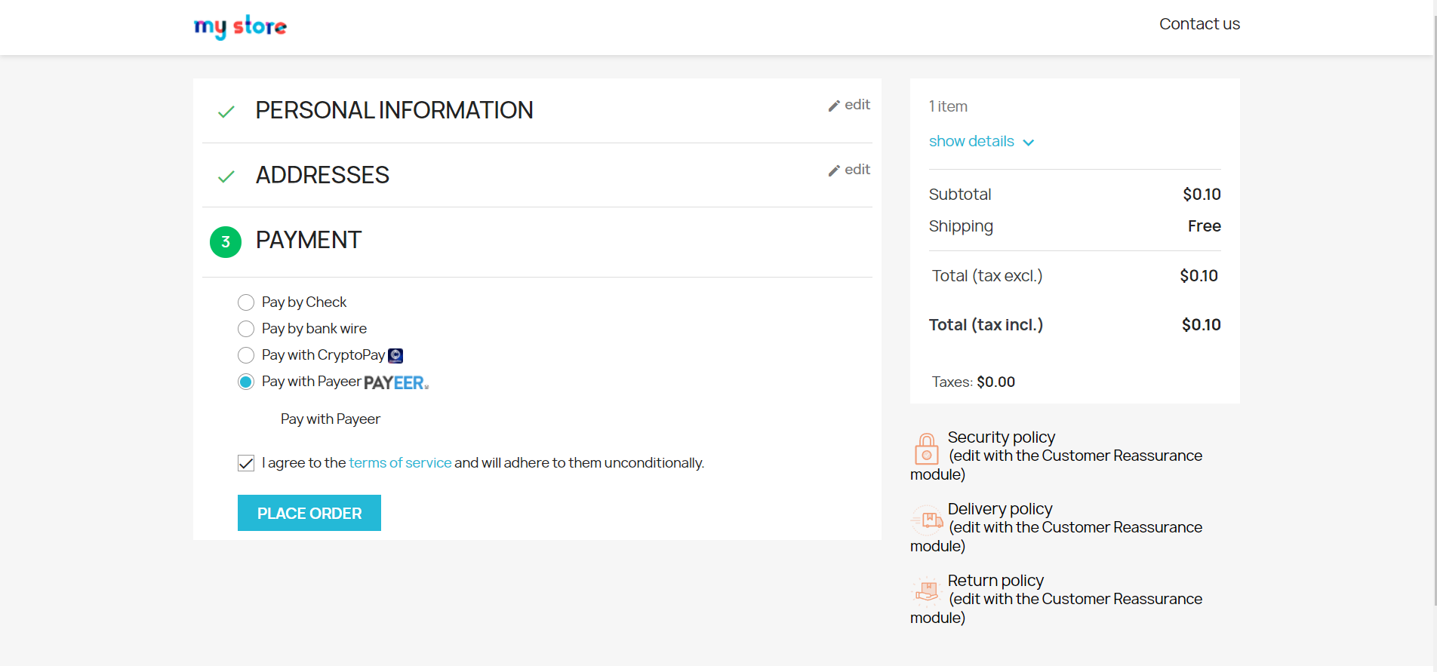Select the Pay by Check radio button

pos(246,302)
